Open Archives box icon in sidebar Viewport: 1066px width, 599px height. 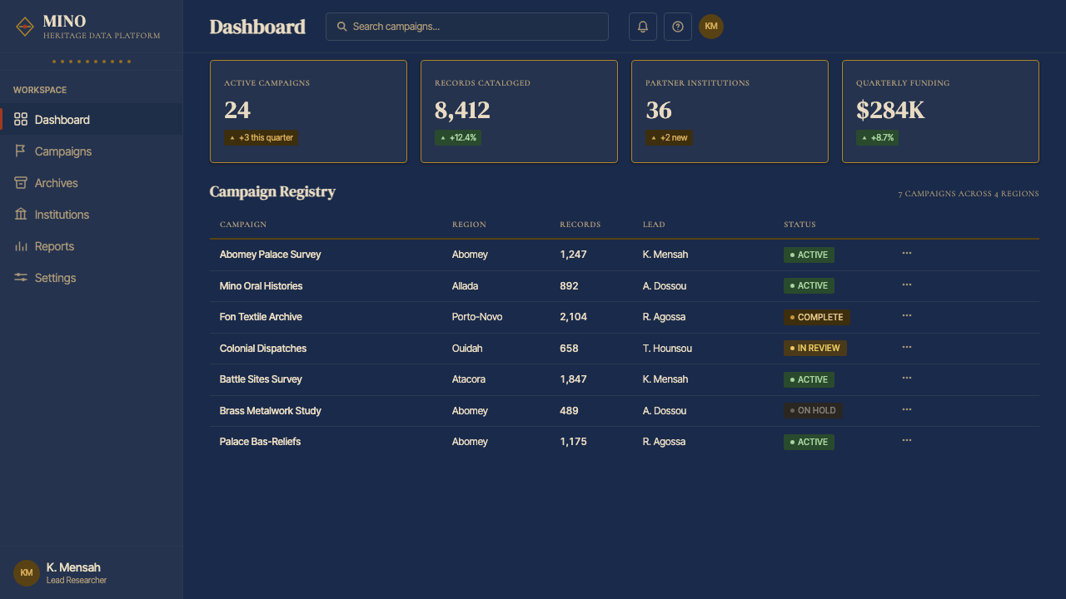pos(21,183)
